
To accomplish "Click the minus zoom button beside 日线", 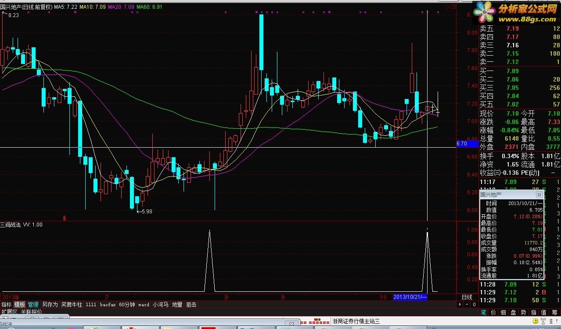I will pos(467,304).
